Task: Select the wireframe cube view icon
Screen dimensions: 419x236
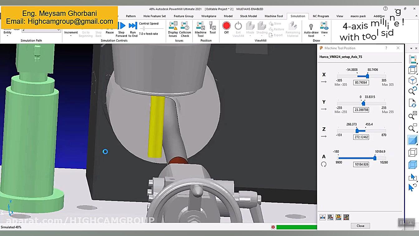Action: tap(412, 152)
